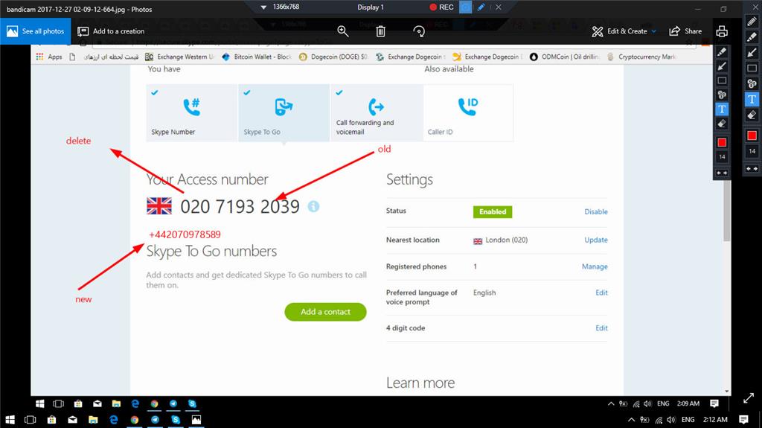Select the arrow tool in the far-right edge toolbar
Viewport: 762px width, 428px height.
pos(752,53)
